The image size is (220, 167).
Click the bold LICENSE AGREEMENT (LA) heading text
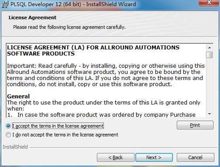pyautogui.click(x=93, y=51)
